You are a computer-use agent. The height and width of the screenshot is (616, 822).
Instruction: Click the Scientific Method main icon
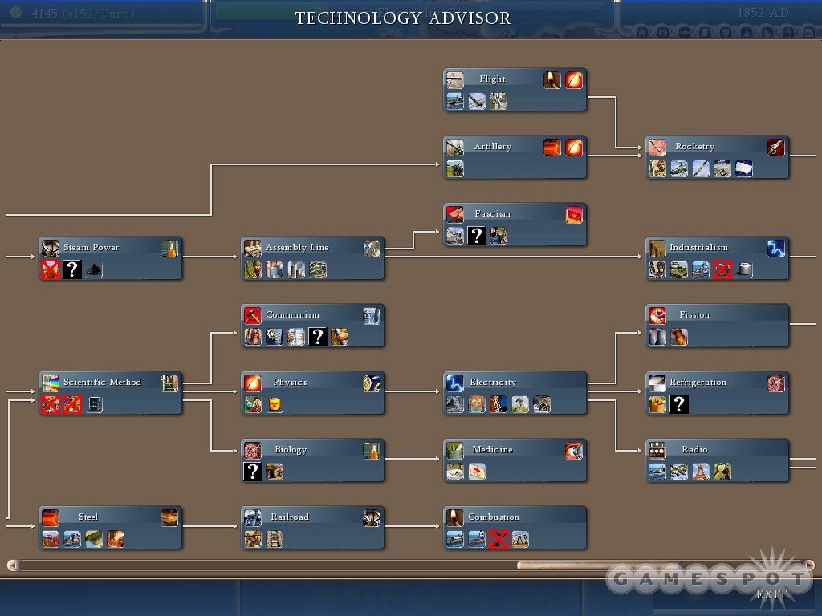pyautogui.click(x=51, y=383)
